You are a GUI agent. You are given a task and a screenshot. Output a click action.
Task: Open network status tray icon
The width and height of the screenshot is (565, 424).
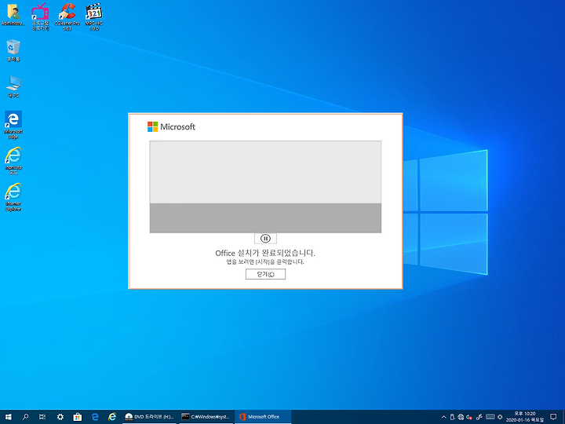(x=461, y=417)
